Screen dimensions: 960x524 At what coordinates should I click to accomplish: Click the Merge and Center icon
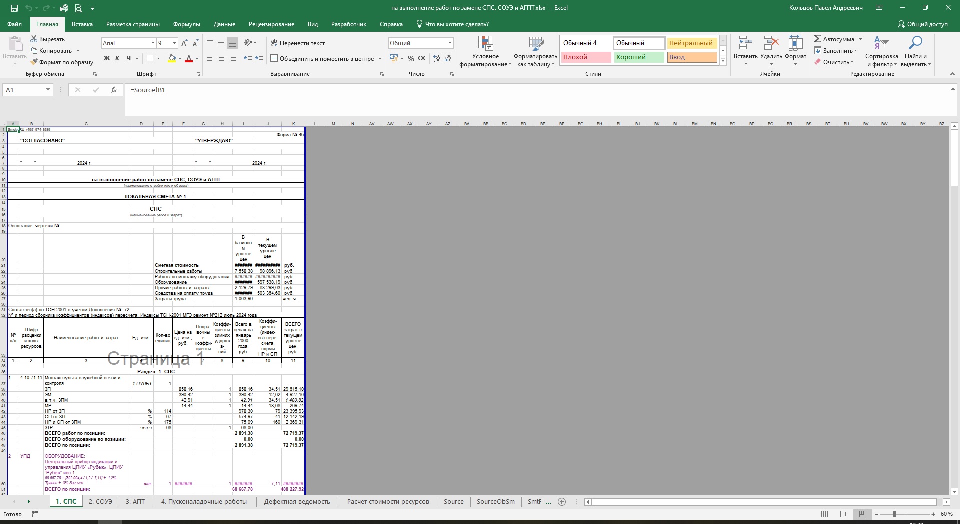[x=274, y=59]
